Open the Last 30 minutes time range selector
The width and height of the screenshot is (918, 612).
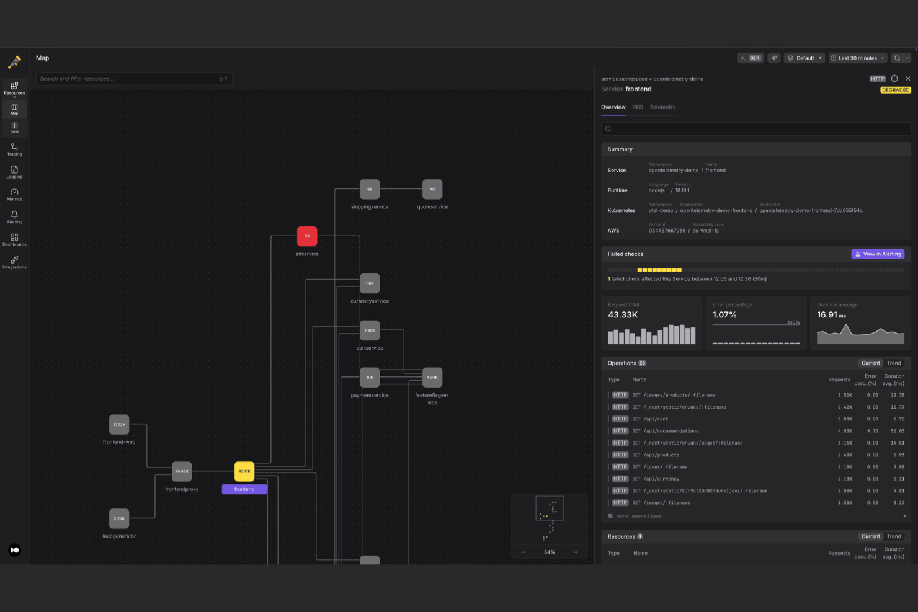point(857,58)
